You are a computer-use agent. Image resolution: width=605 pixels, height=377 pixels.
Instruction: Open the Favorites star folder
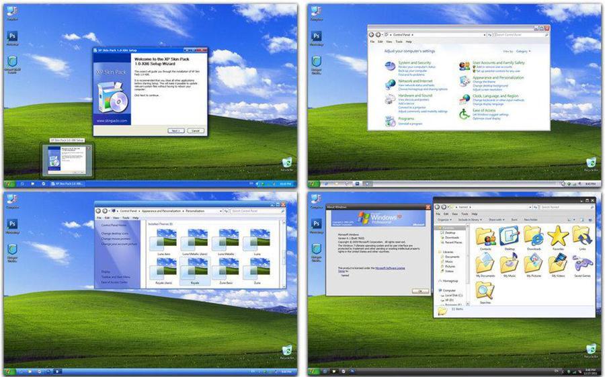[557, 235]
